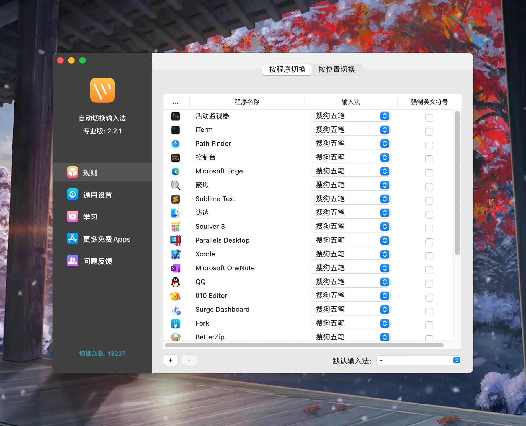The image size is (526, 426).
Task: Open input method dropdown for Sublime Text
Action: point(384,199)
